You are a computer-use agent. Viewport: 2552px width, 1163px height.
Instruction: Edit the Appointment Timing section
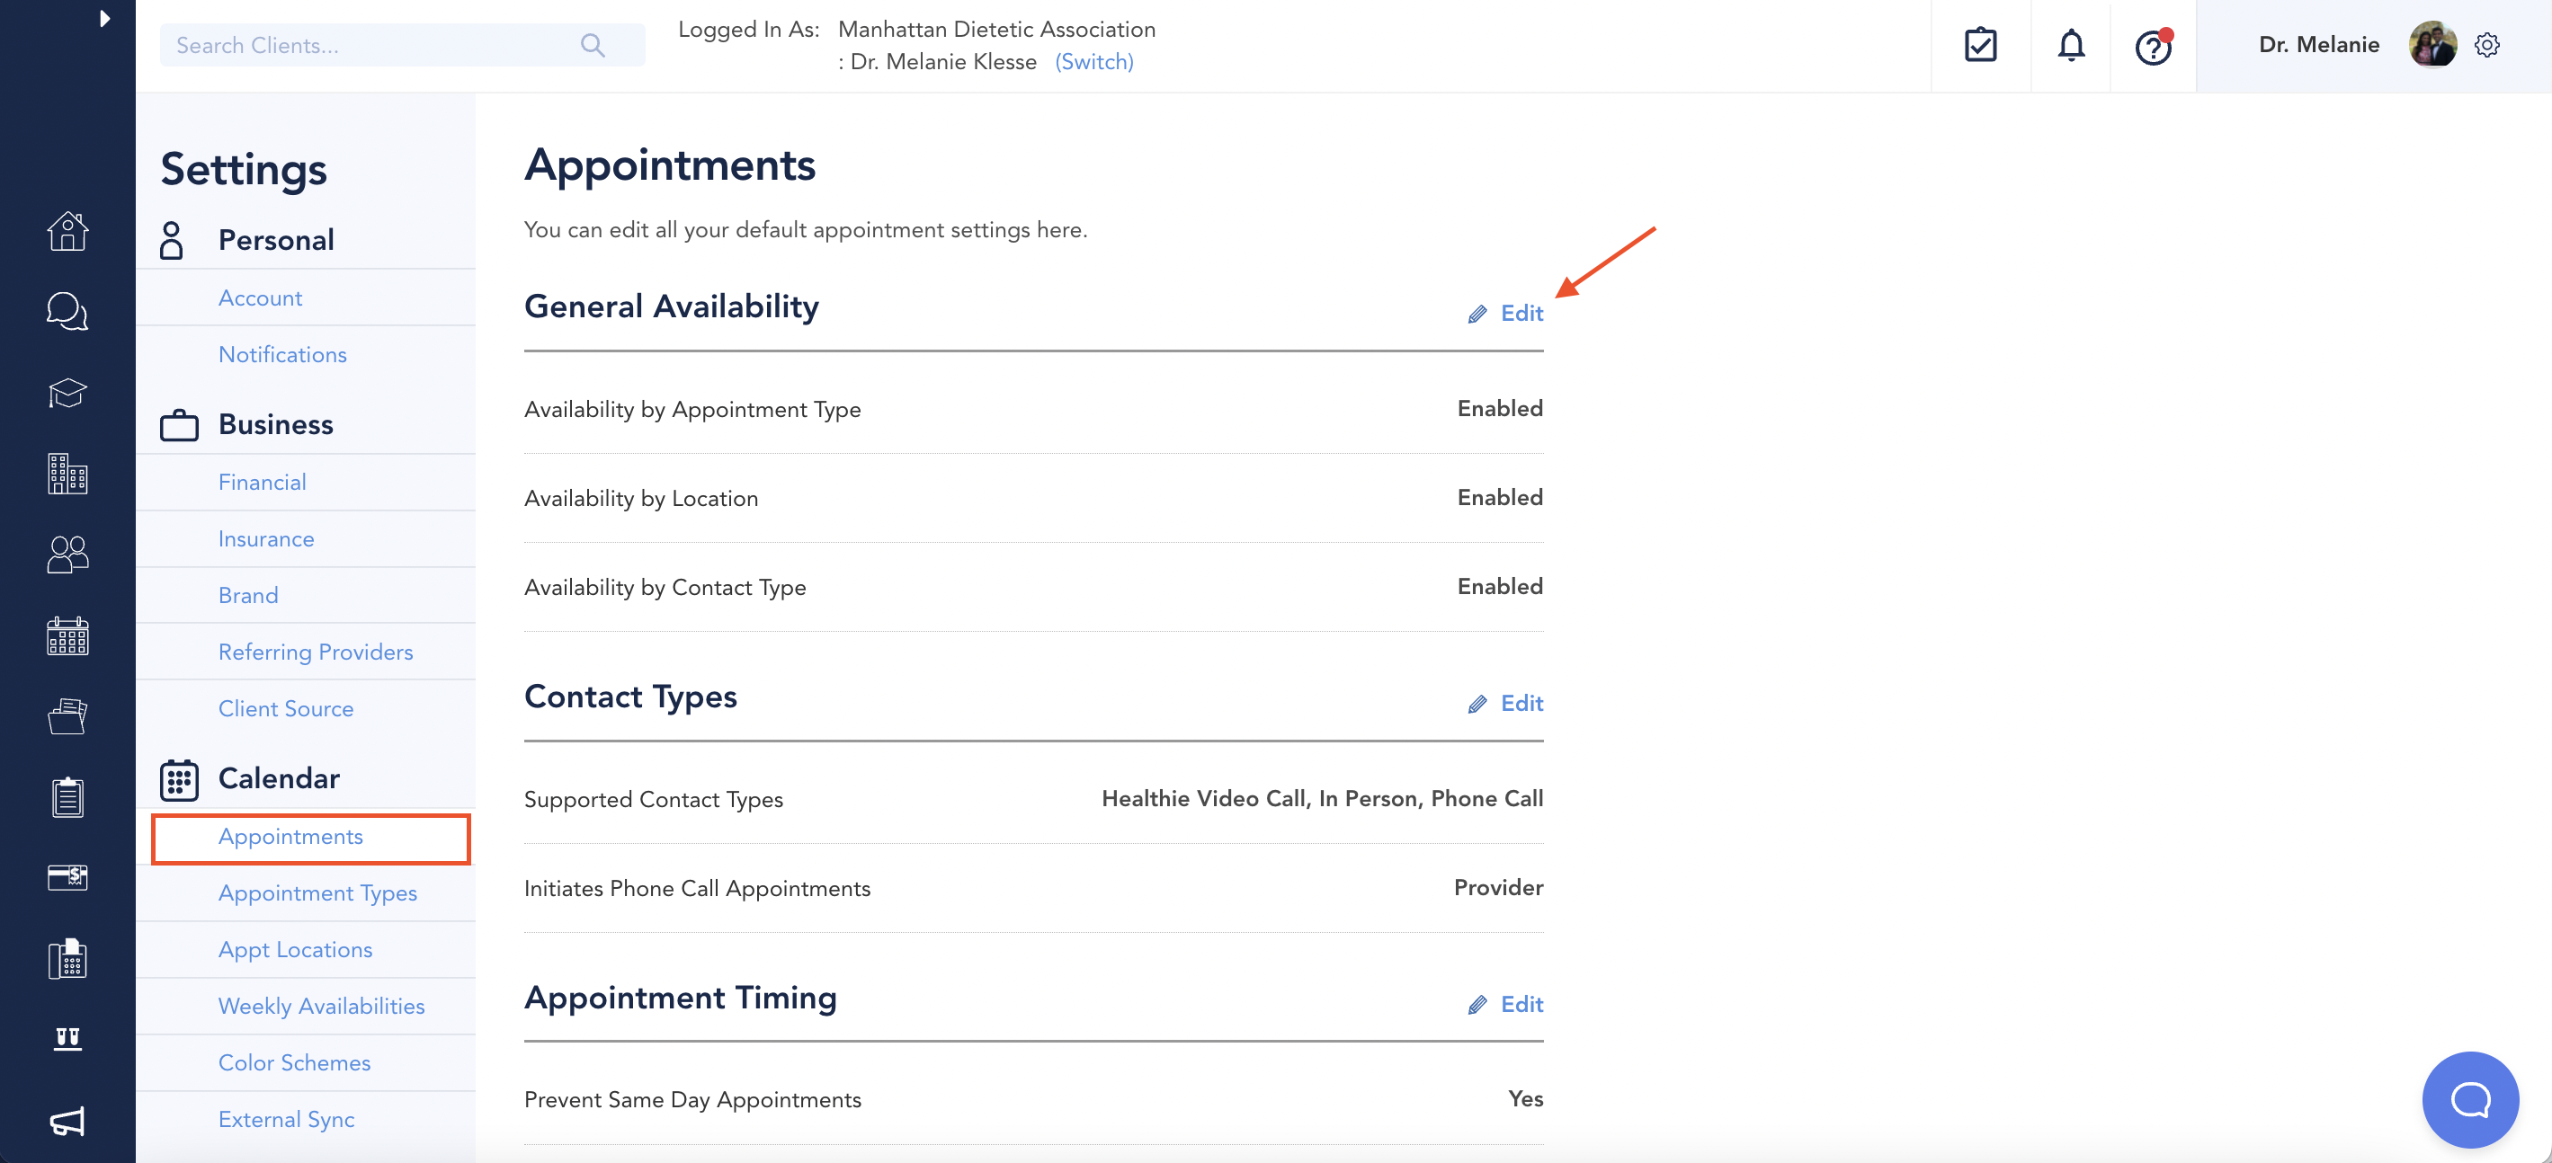tap(1506, 1004)
